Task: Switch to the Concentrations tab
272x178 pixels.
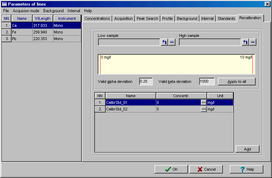Action: (97, 18)
